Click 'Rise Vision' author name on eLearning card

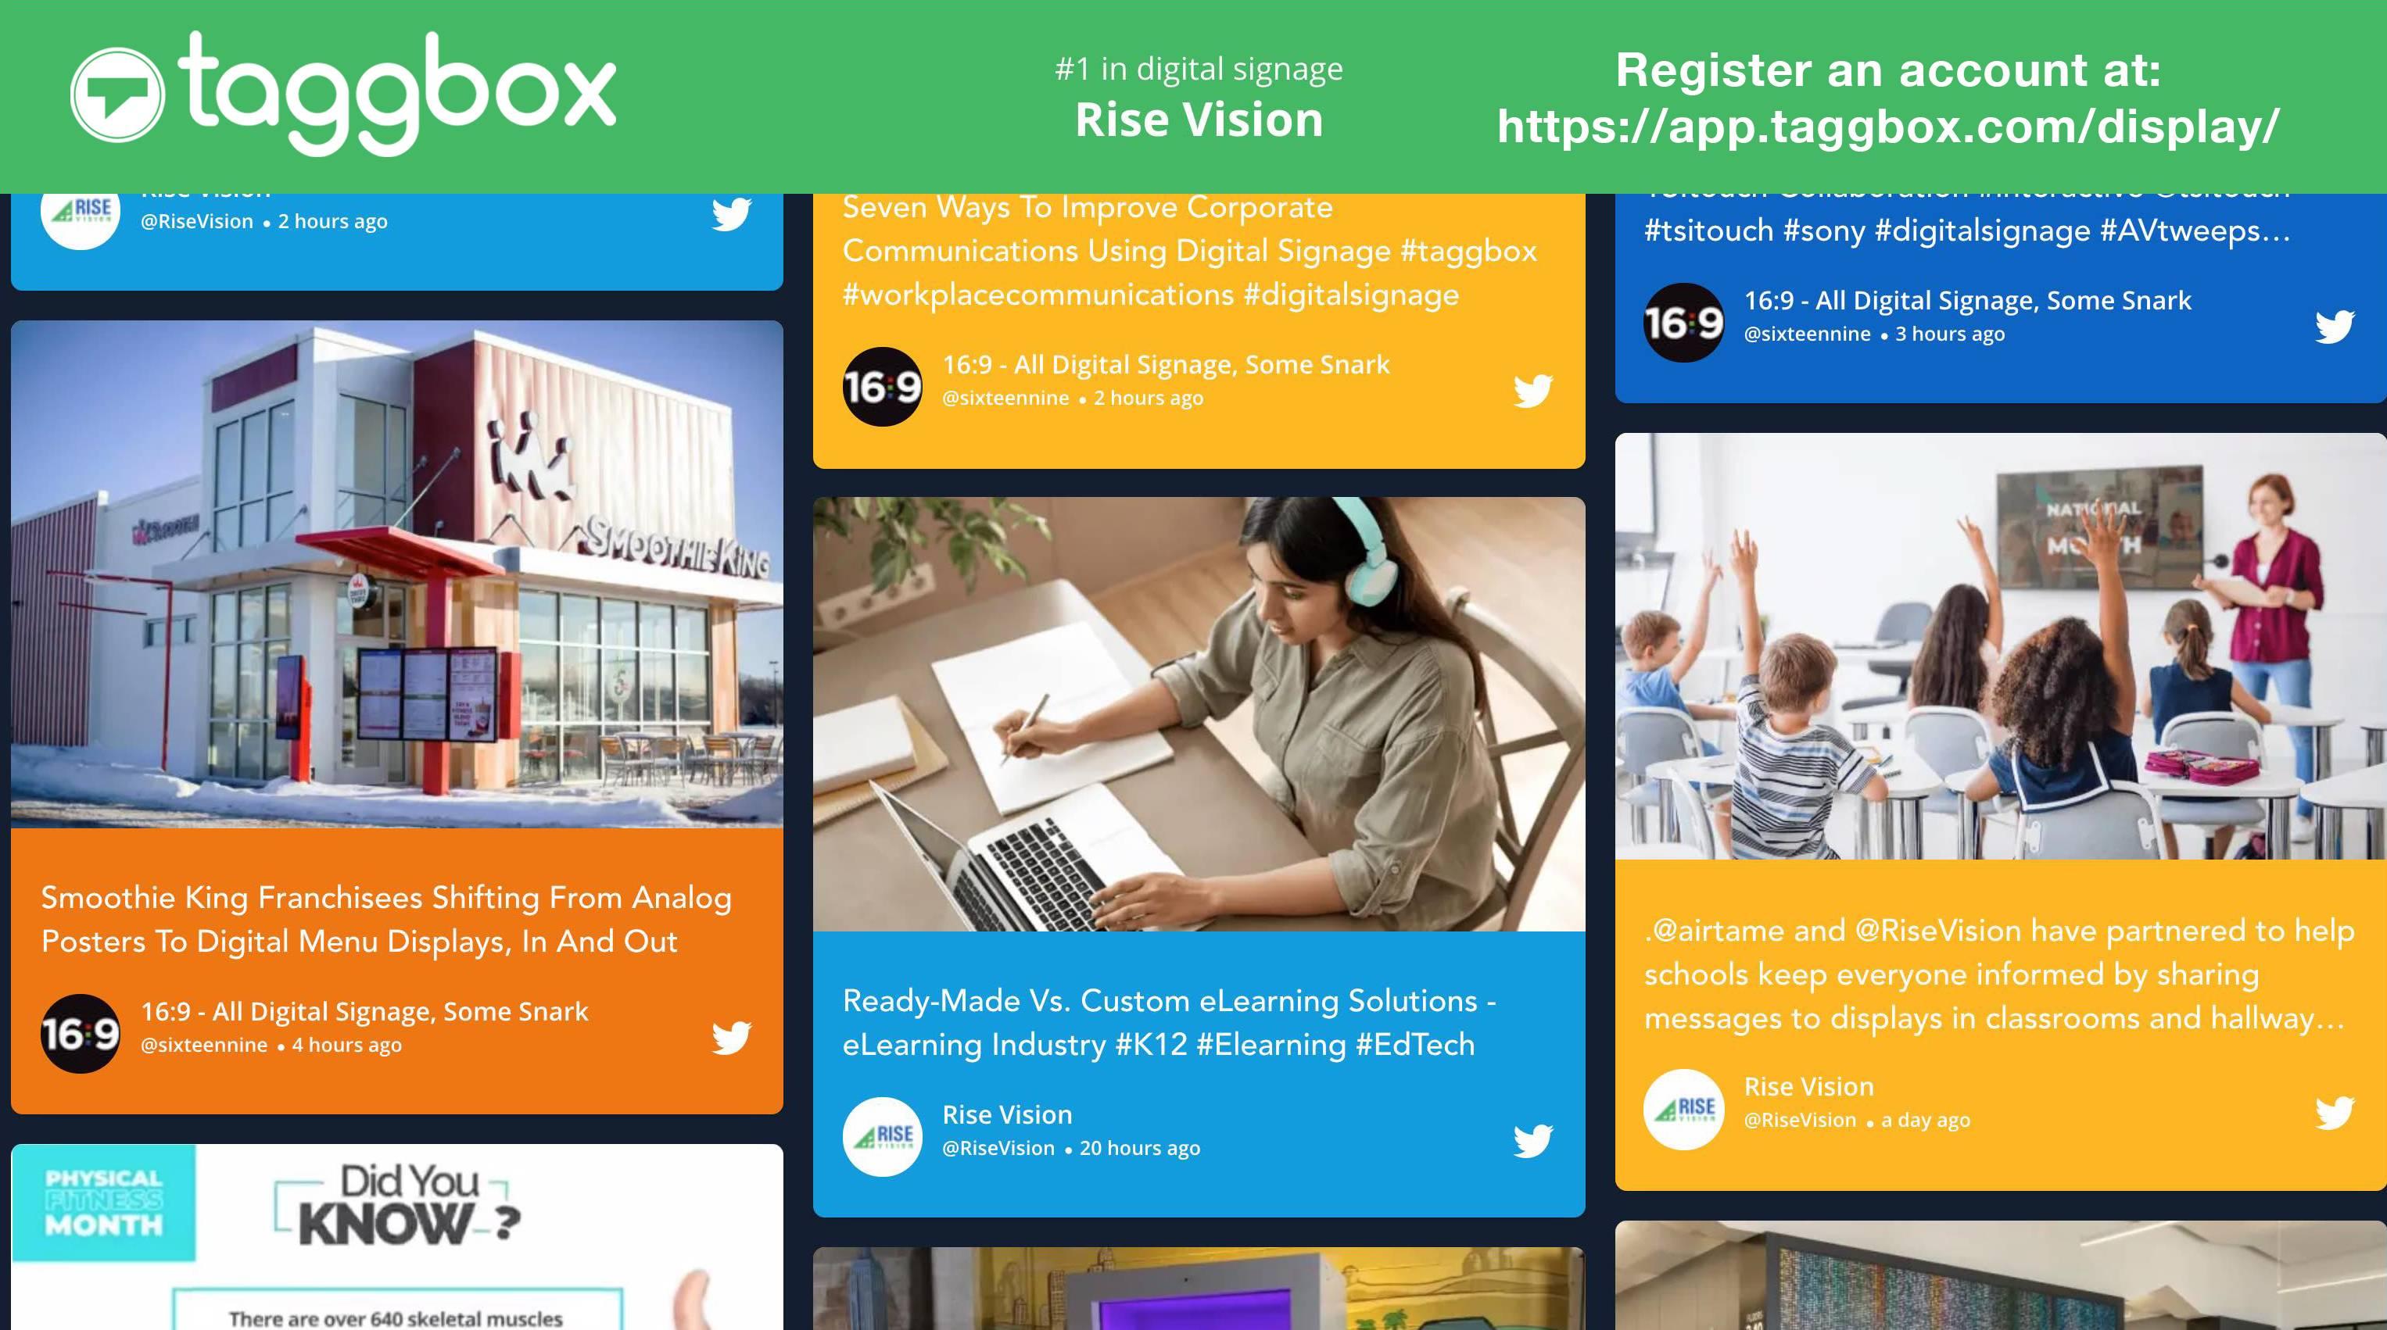click(1007, 1114)
